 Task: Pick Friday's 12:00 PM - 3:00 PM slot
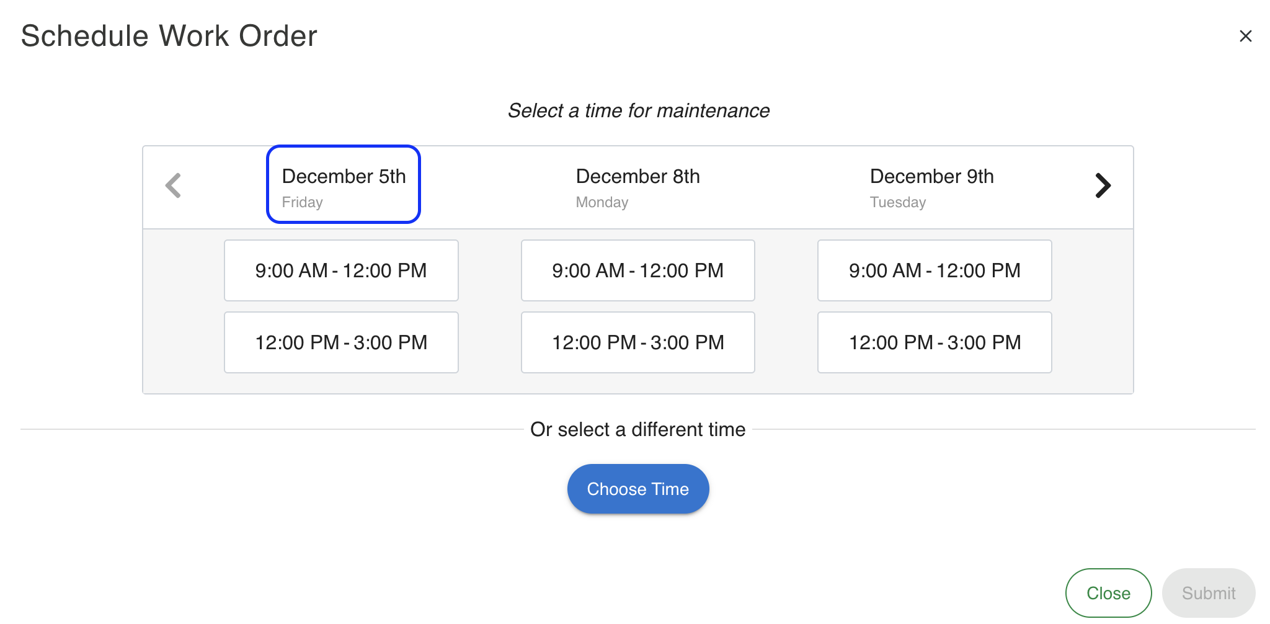point(341,342)
